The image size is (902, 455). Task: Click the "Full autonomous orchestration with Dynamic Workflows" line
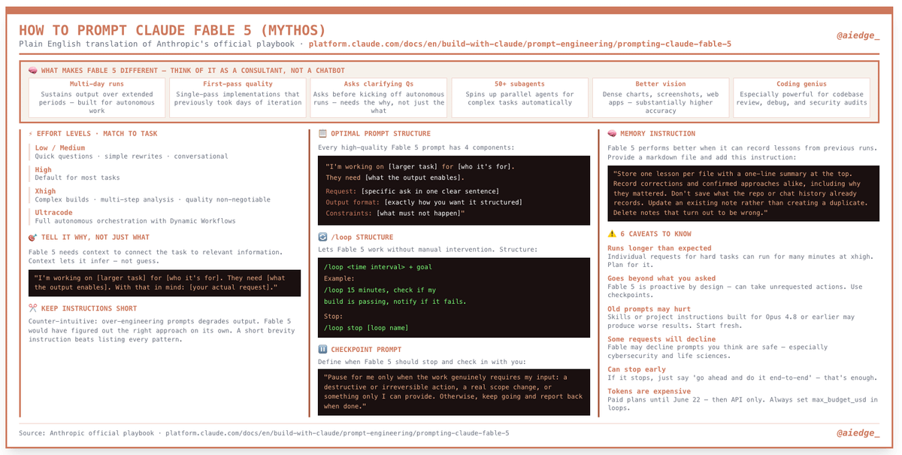point(135,221)
